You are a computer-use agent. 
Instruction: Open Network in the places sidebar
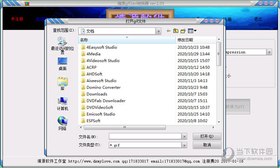(63, 123)
